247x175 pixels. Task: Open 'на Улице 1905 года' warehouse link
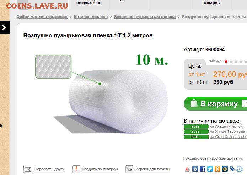(x=227, y=131)
